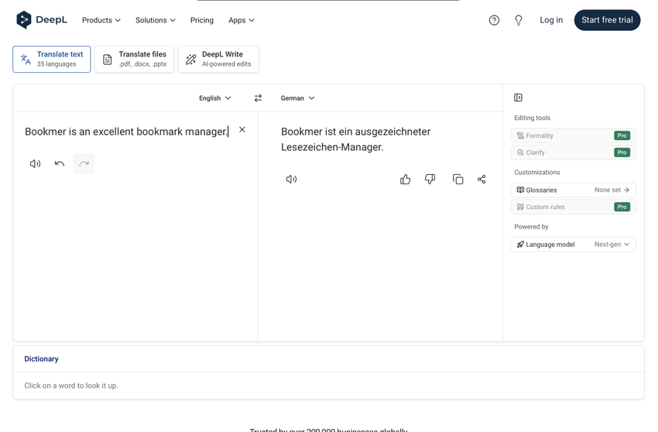
Task: Click the Log in link
Action: click(551, 20)
